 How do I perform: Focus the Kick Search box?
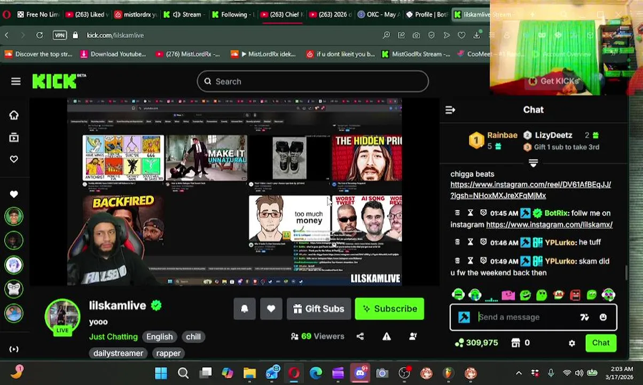[312, 81]
